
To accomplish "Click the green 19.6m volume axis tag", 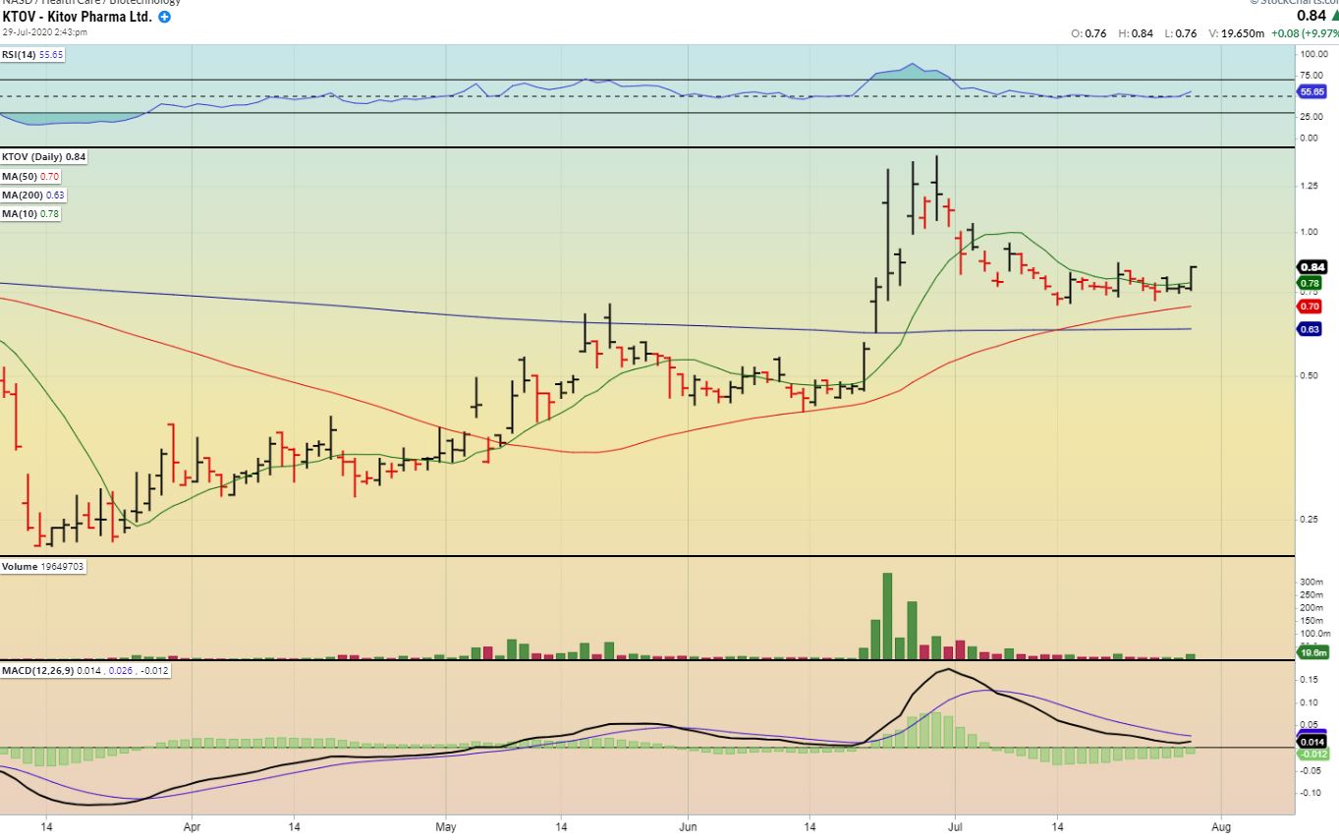I will click(1313, 652).
